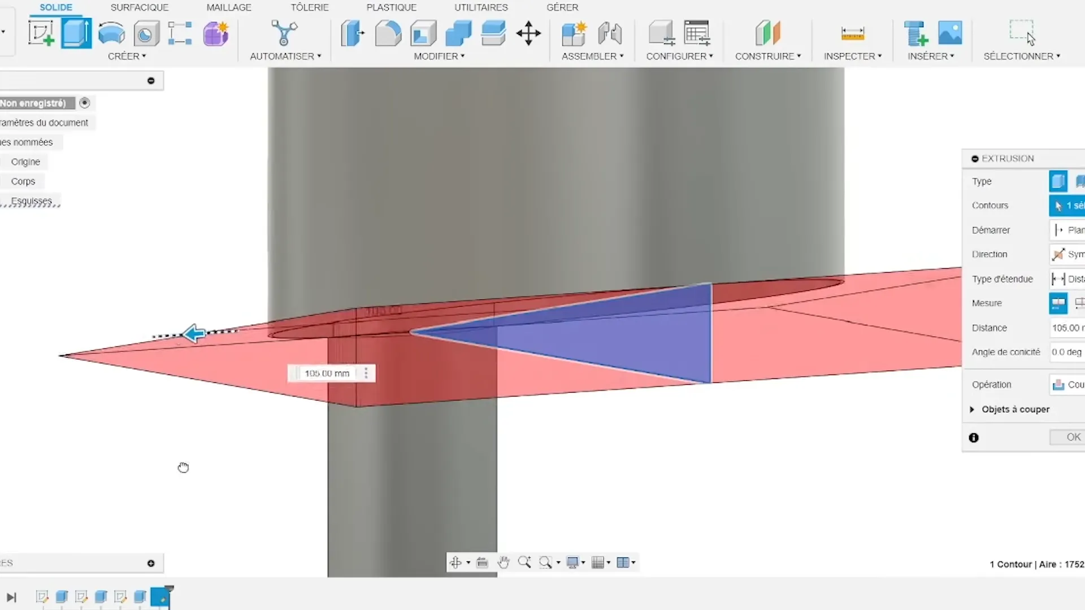
Task: Open the Direction dropdown in Extrusion panel
Action: 1067,254
